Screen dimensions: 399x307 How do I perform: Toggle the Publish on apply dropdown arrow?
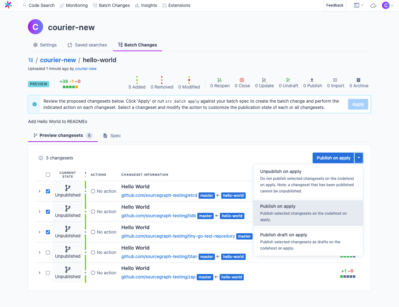(x=358, y=158)
